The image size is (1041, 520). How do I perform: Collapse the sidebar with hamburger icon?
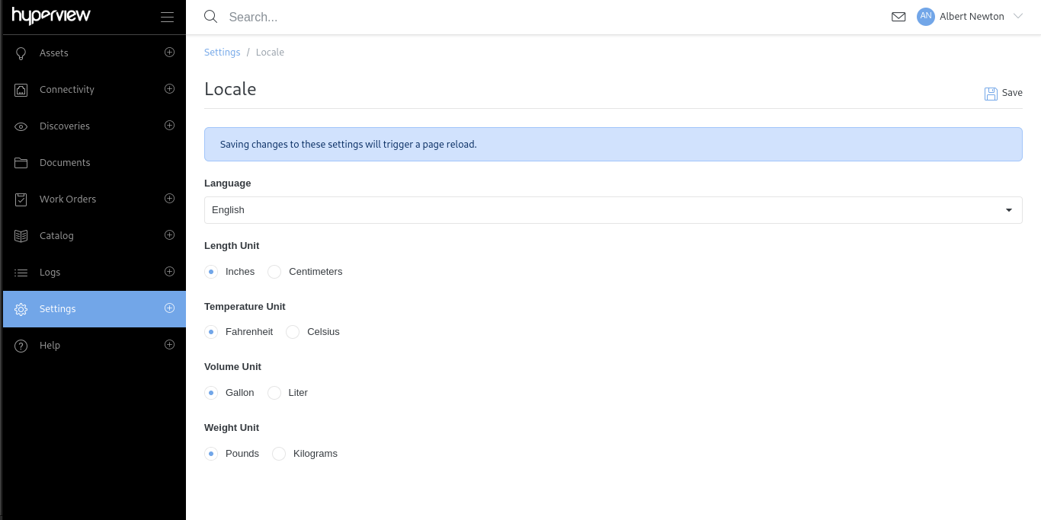[x=168, y=18]
